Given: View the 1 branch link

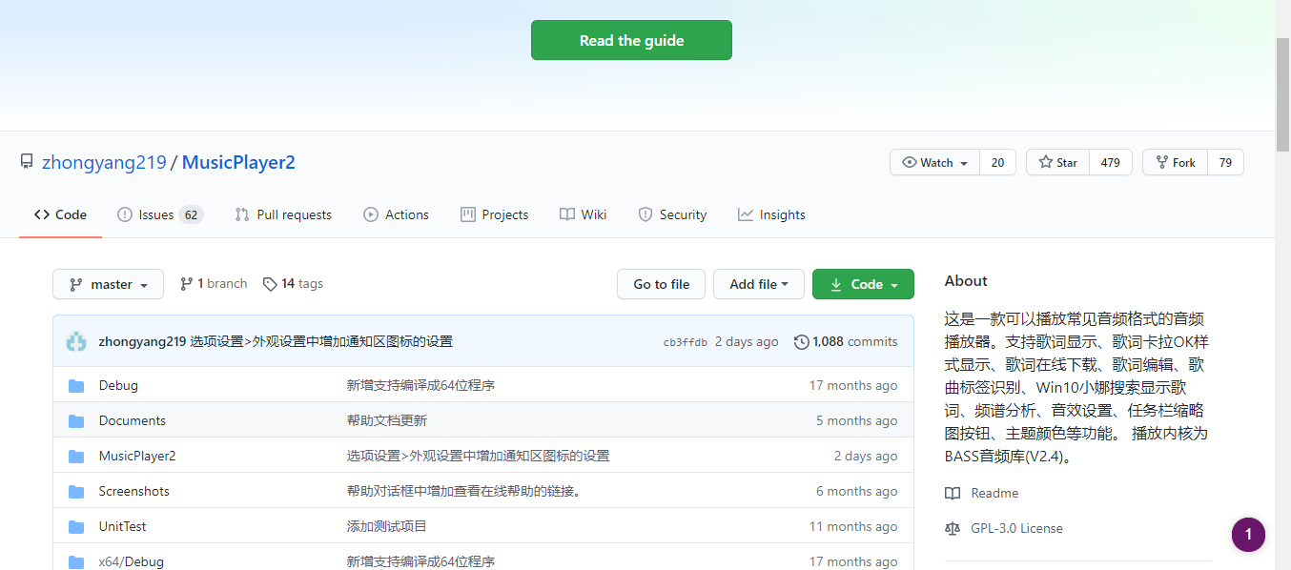Looking at the screenshot, I should pos(214,284).
